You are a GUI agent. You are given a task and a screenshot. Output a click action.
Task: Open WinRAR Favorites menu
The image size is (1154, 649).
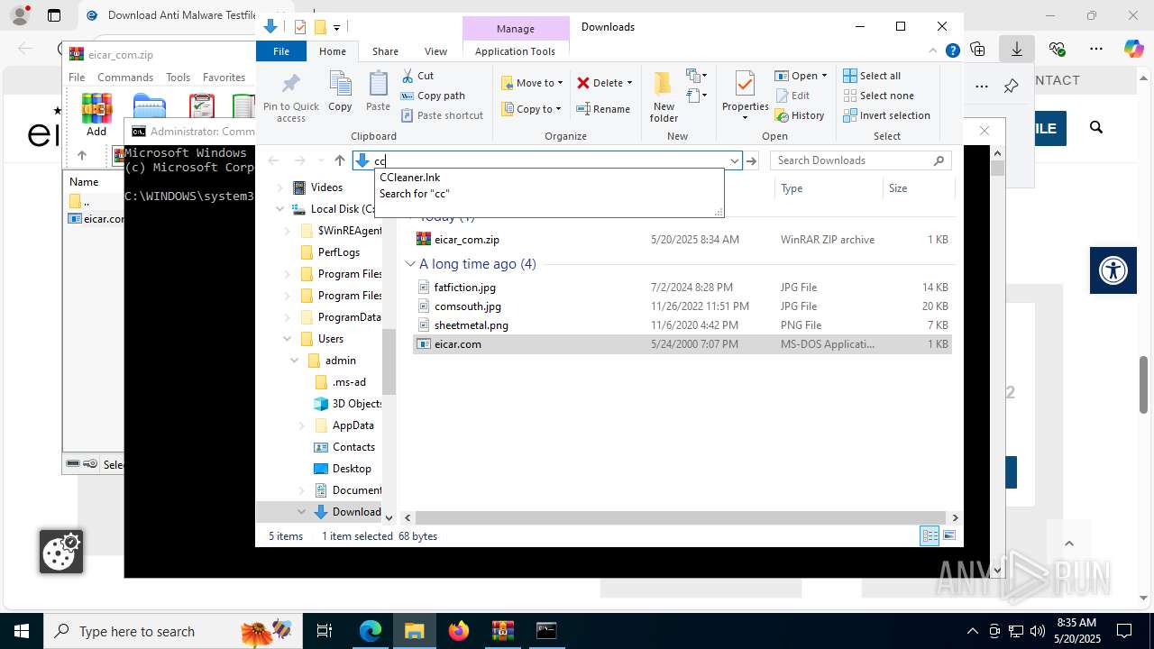coord(224,78)
